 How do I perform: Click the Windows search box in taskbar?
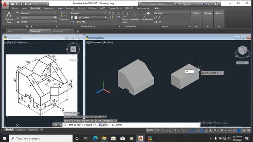point(41,138)
